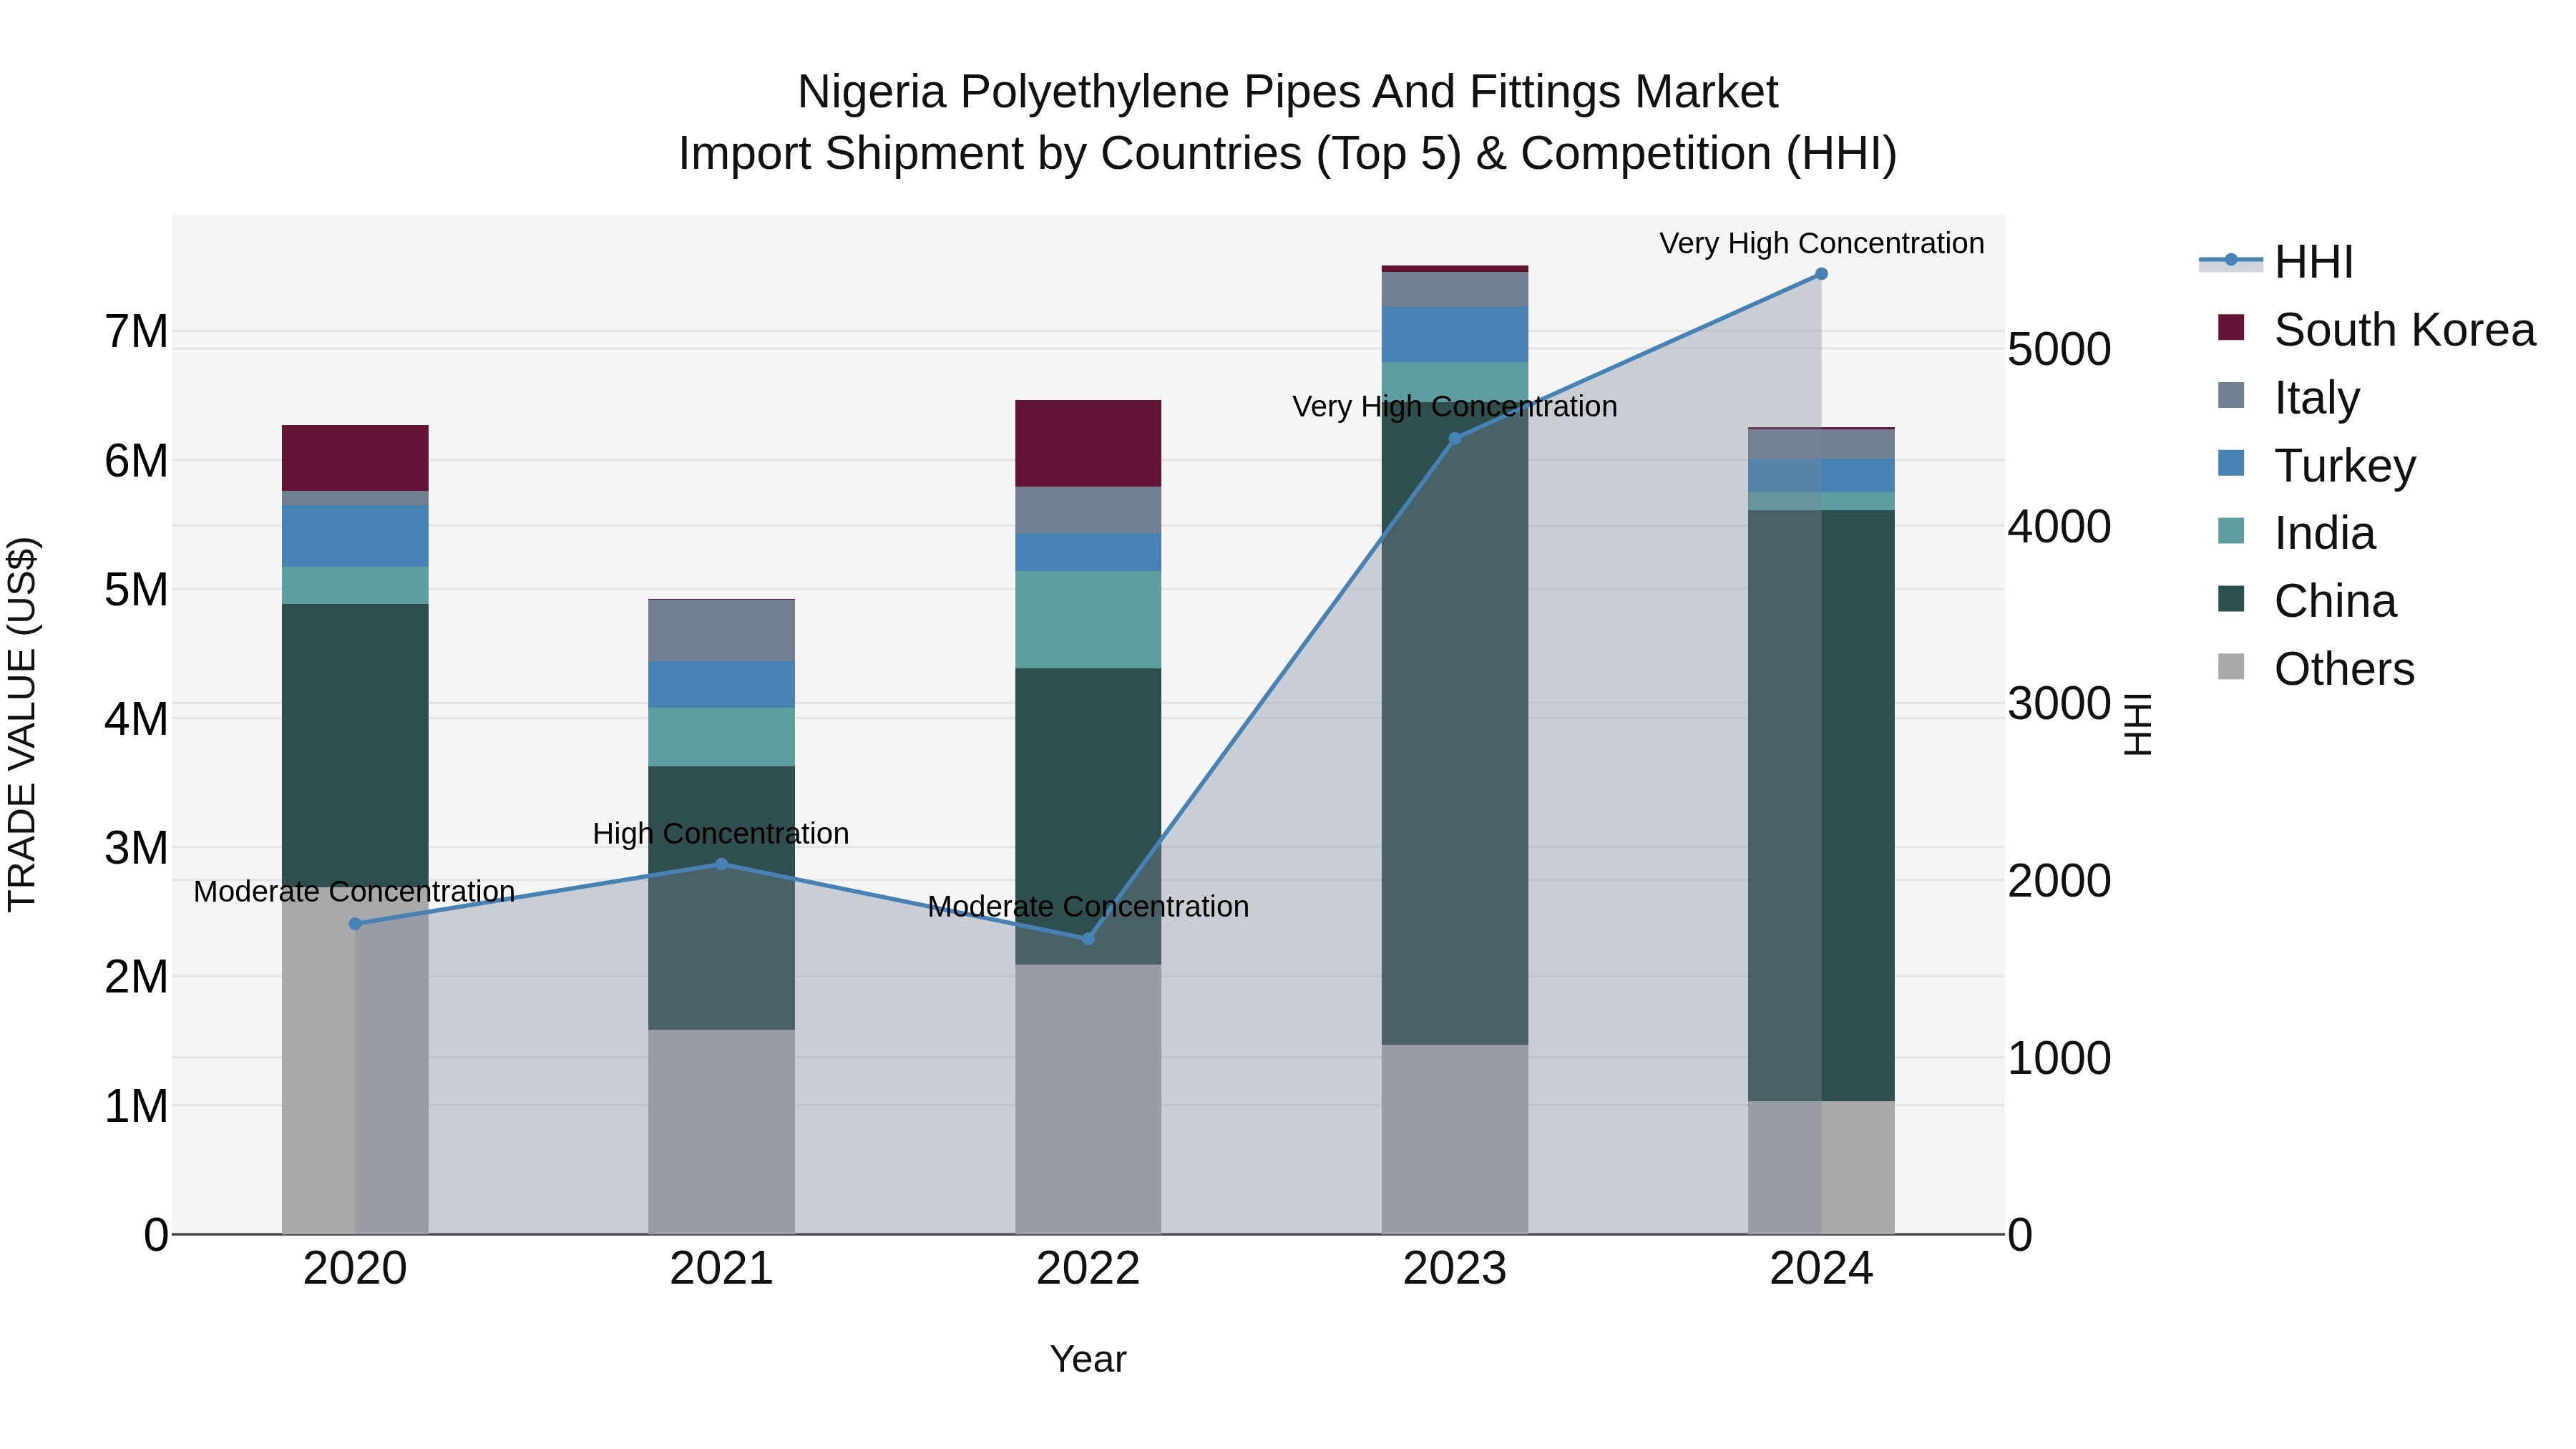Select the 2021 Italy bar segment
Image resolution: width=2576 pixels, height=1449 pixels.
coord(722,631)
